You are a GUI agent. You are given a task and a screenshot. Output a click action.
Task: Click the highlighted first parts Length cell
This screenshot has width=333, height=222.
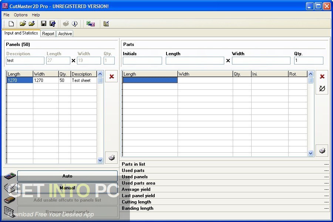150,80
